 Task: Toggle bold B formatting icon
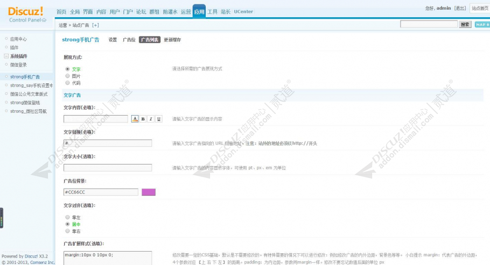click(143, 119)
